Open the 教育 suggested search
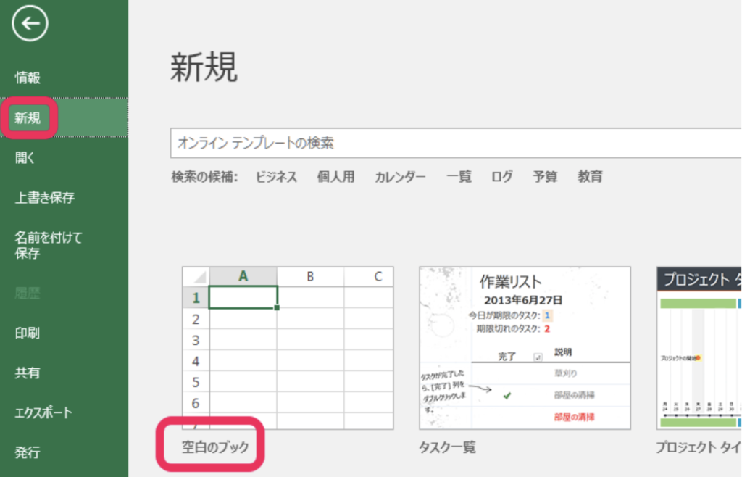This screenshot has width=742, height=477. (589, 177)
